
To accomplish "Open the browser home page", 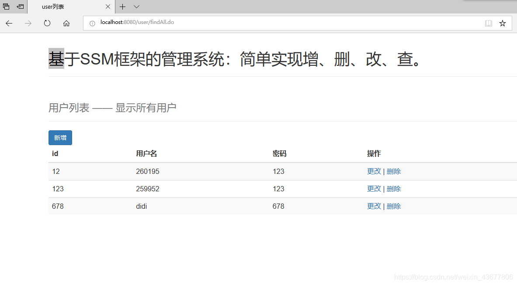I will pyautogui.click(x=66, y=24).
